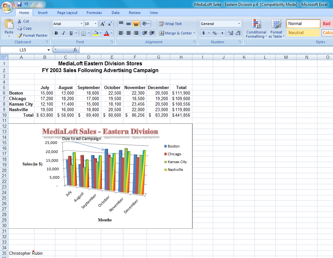The height and width of the screenshot is (258, 333).
Task: Click the Paste clipboard icon
Action: (x=9, y=24)
